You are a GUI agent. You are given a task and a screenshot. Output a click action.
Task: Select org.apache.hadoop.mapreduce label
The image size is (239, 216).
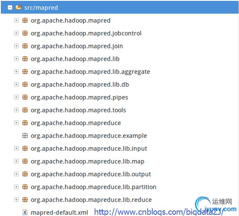[x=76, y=123]
